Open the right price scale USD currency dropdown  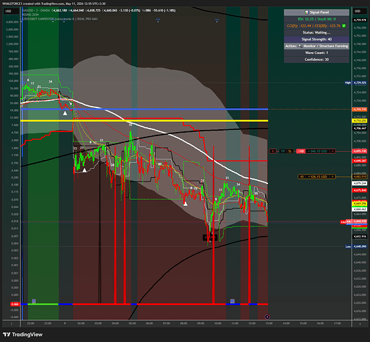point(358,11)
